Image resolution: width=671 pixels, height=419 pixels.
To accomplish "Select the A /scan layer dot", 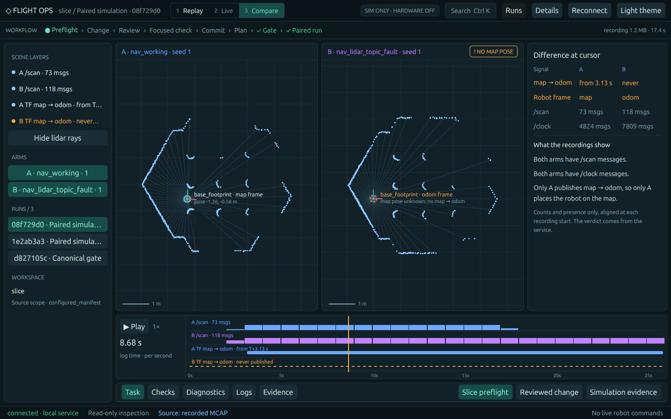I will coord(14,73).
